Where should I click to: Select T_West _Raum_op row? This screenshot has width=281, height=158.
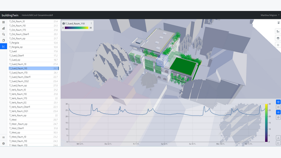[x=34, y=124]
